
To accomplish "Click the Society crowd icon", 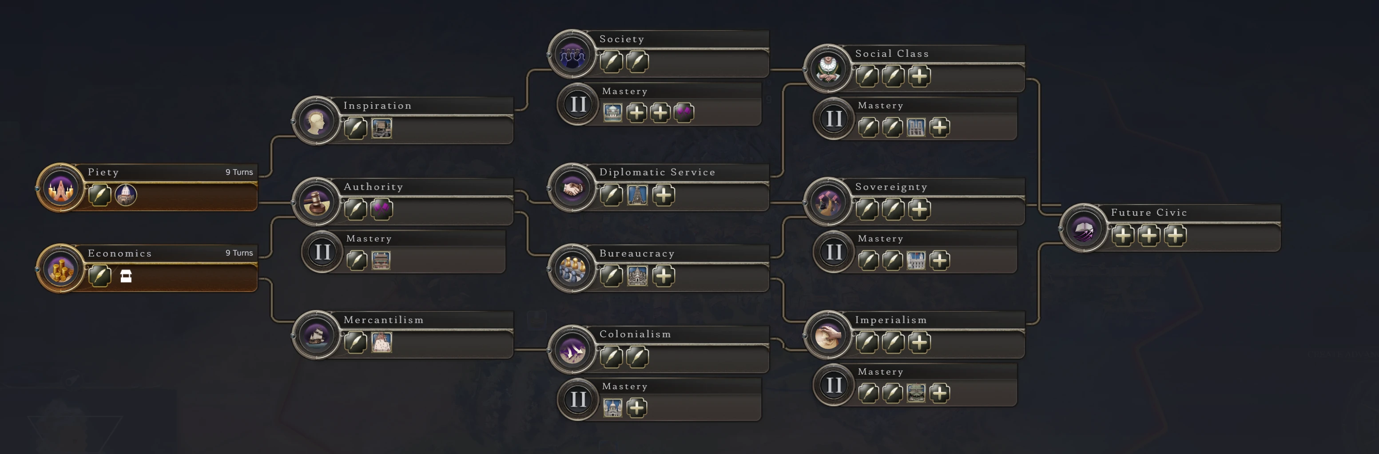I will [572, 55].
